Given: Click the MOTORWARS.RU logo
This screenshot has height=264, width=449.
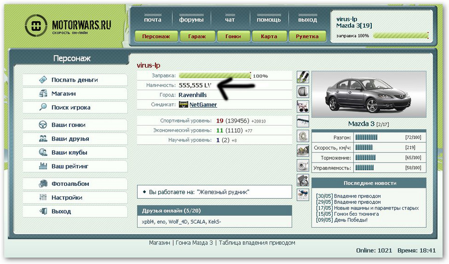Looking at the screenshot, I should pos(68,26).
